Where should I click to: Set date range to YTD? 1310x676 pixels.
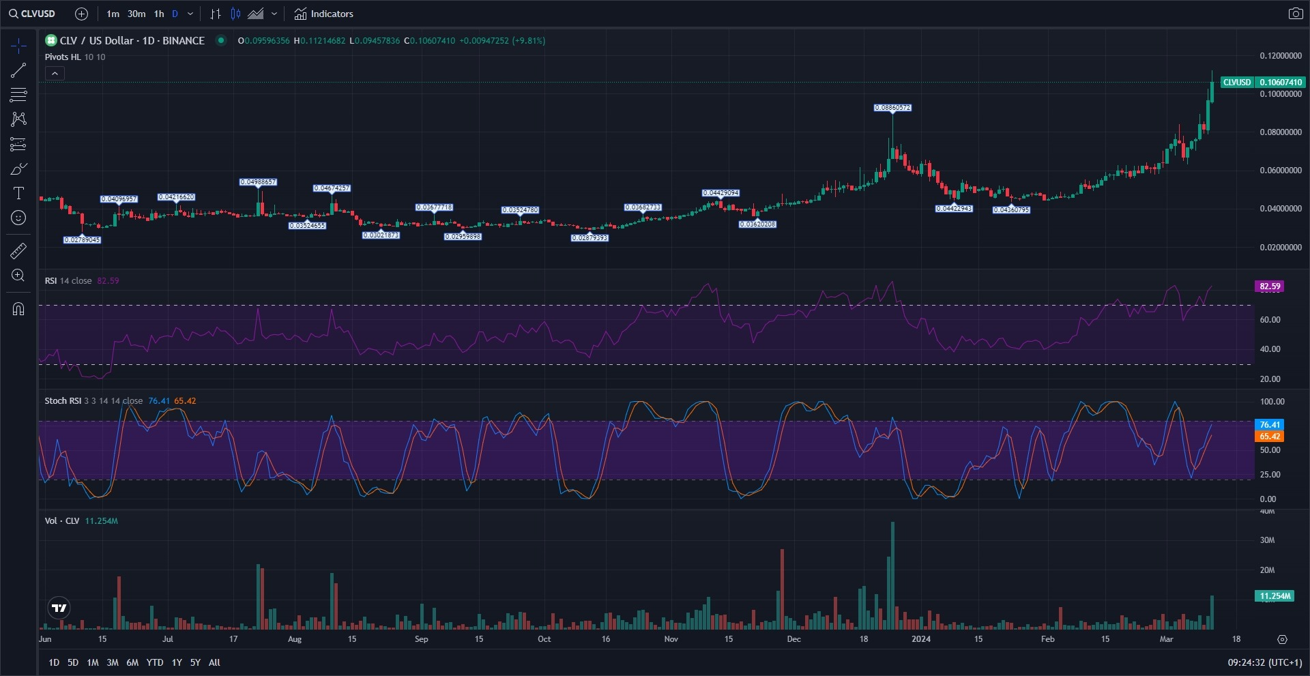[155, 662]
